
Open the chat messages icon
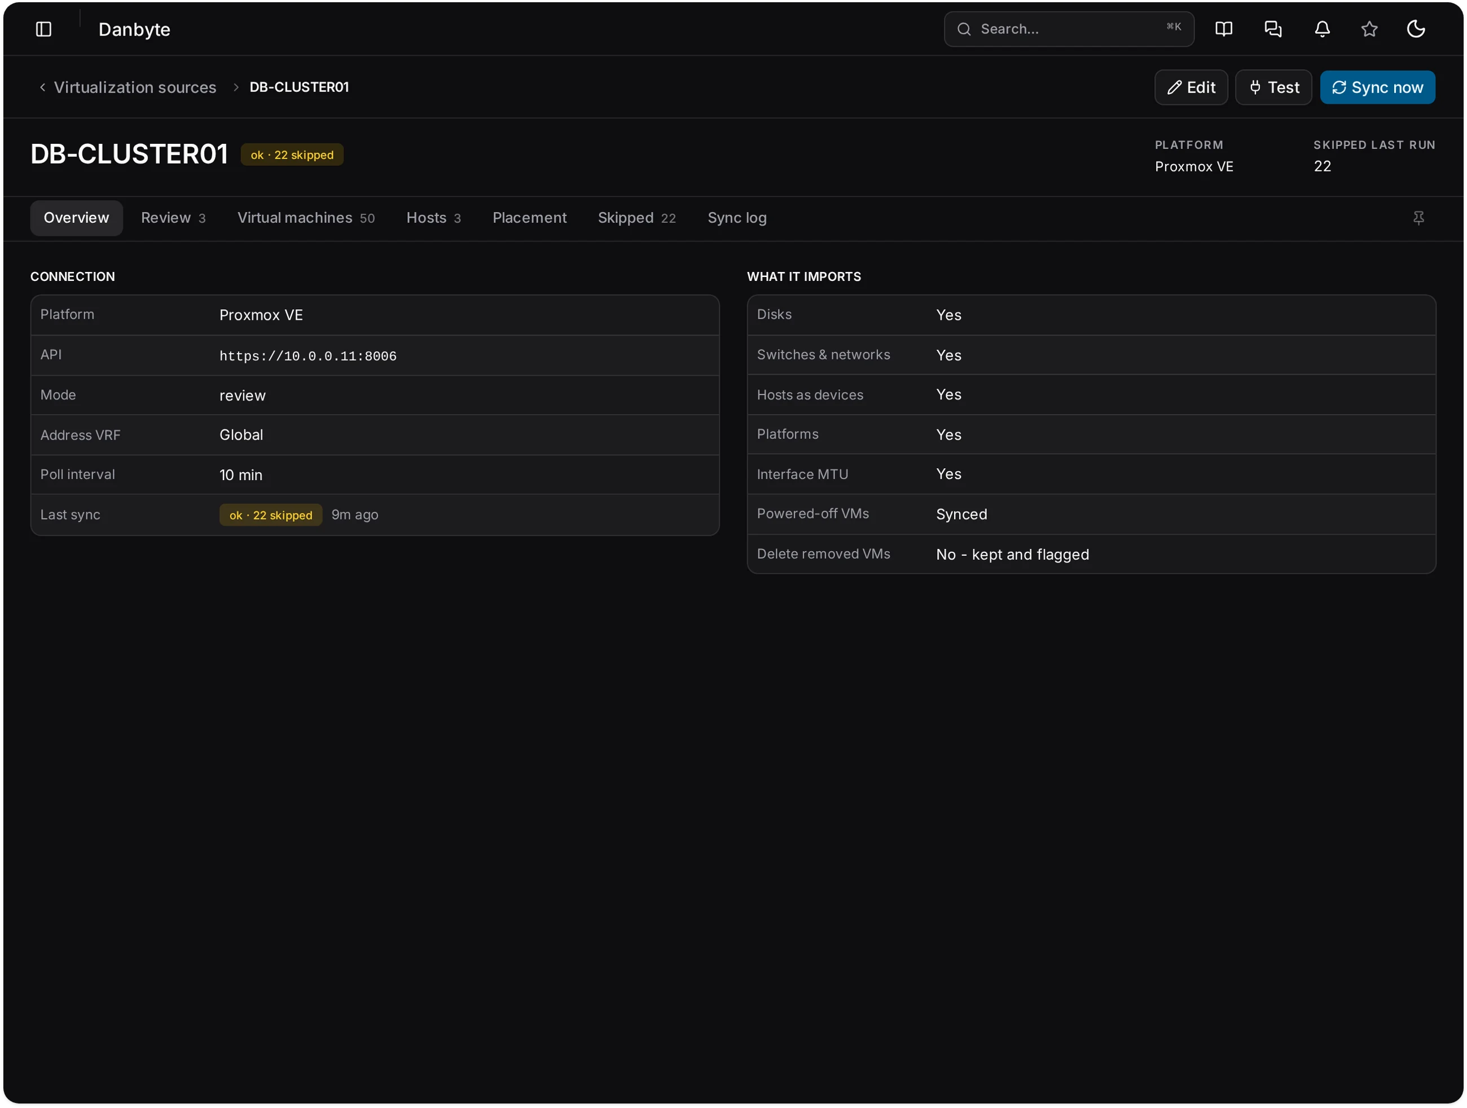[1273, 29]
